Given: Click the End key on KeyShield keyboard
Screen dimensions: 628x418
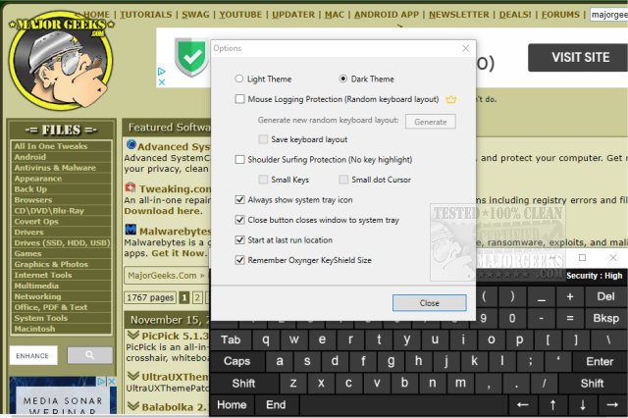Looking at the screenshot, I should [x=276, y=405].
